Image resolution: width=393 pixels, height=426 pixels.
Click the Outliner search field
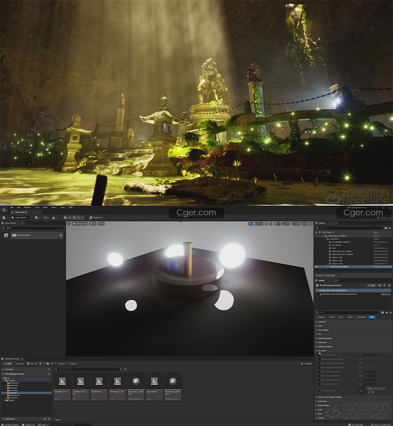tap(349, 228)
